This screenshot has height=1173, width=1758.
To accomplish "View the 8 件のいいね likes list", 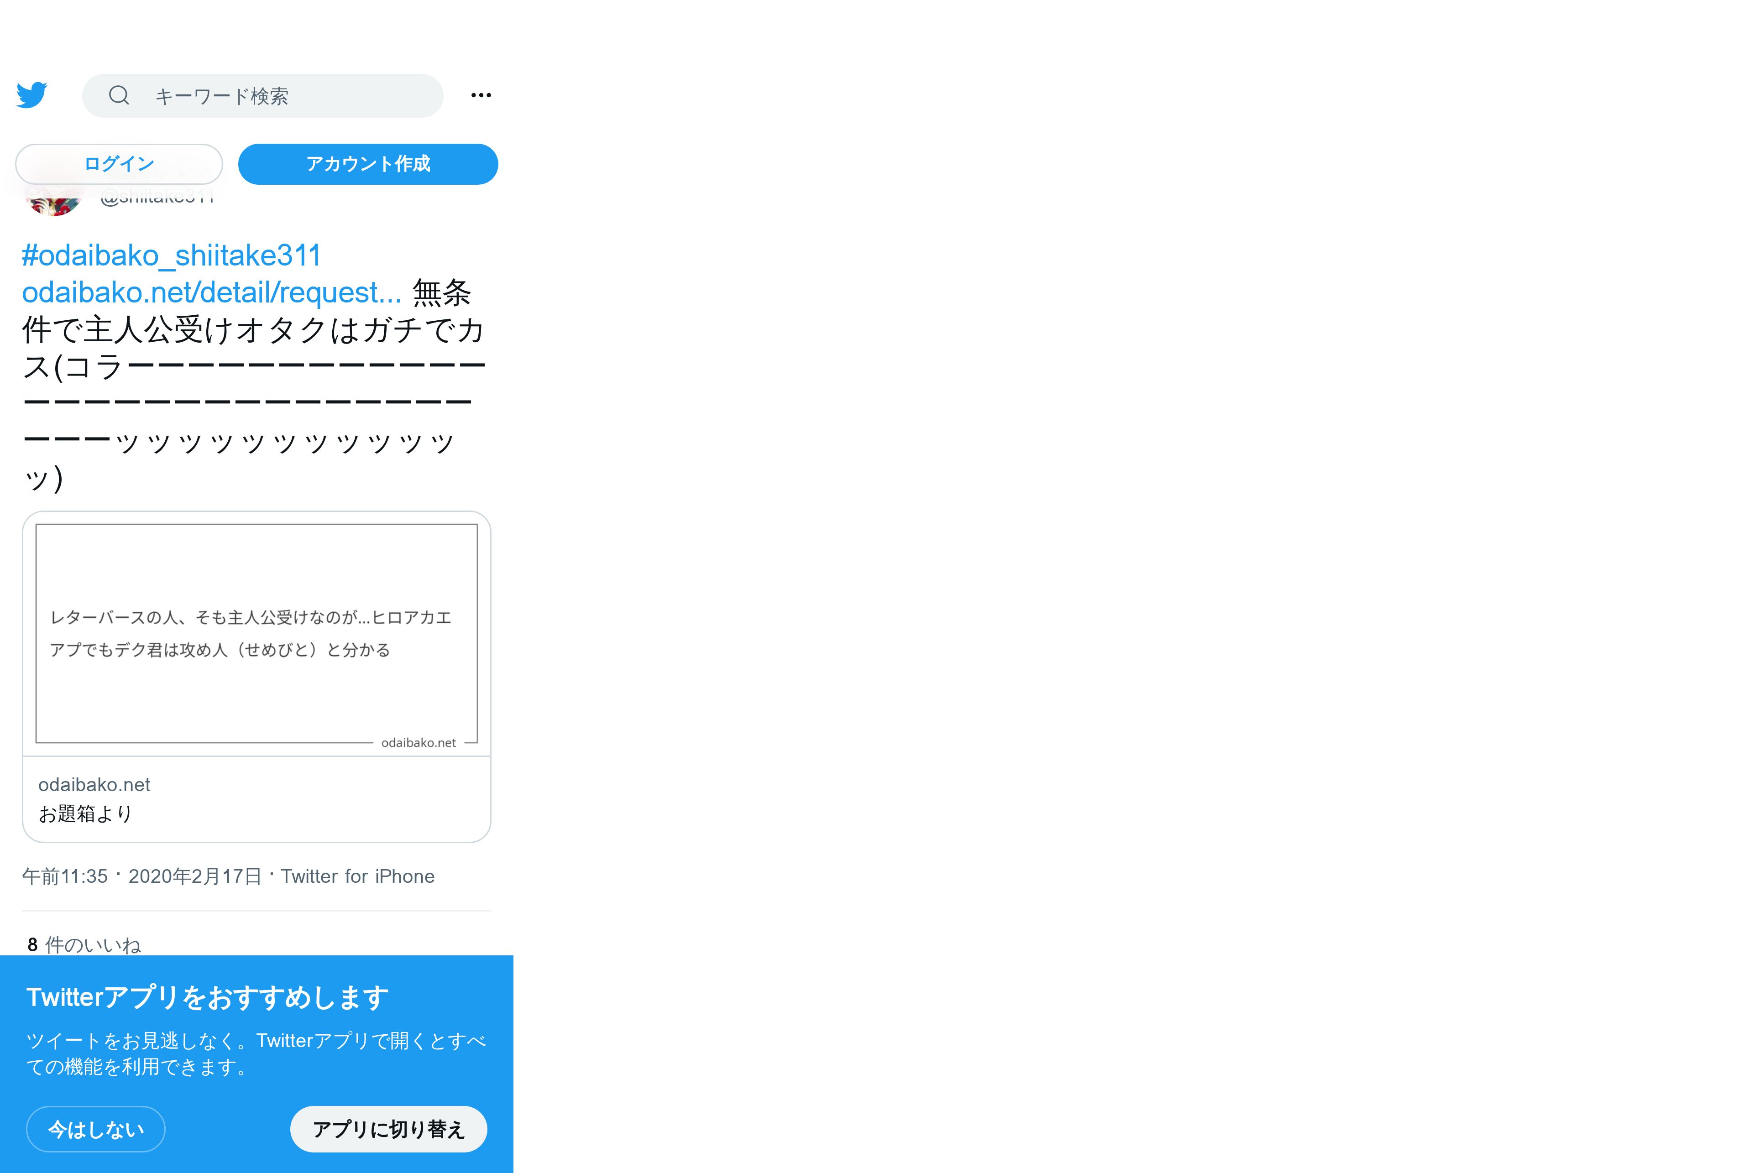I will click(84, 945).
